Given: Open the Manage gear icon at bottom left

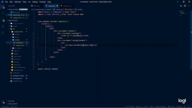Looking at the screenshot, I should click(3, 102).
